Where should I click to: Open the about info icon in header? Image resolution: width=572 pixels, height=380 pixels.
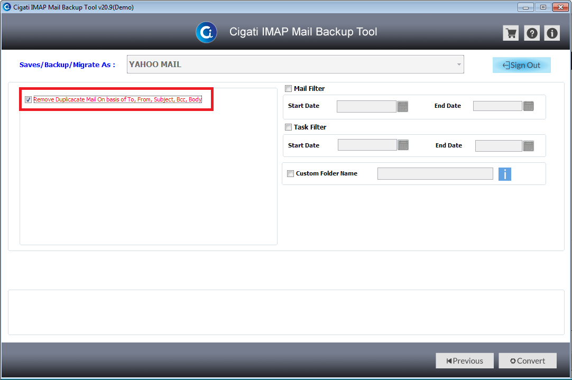(552, 33)
